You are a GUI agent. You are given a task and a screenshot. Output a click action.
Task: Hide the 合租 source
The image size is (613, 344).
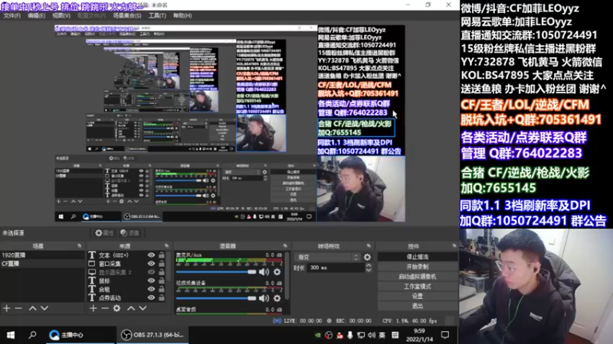(151, 290)
